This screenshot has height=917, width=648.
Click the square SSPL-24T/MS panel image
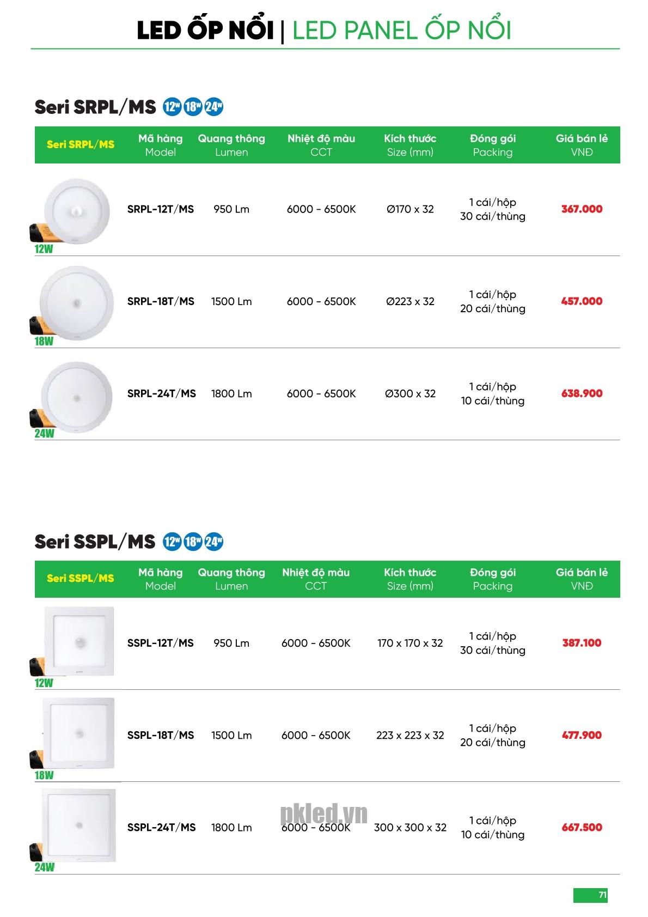[79, 825]
